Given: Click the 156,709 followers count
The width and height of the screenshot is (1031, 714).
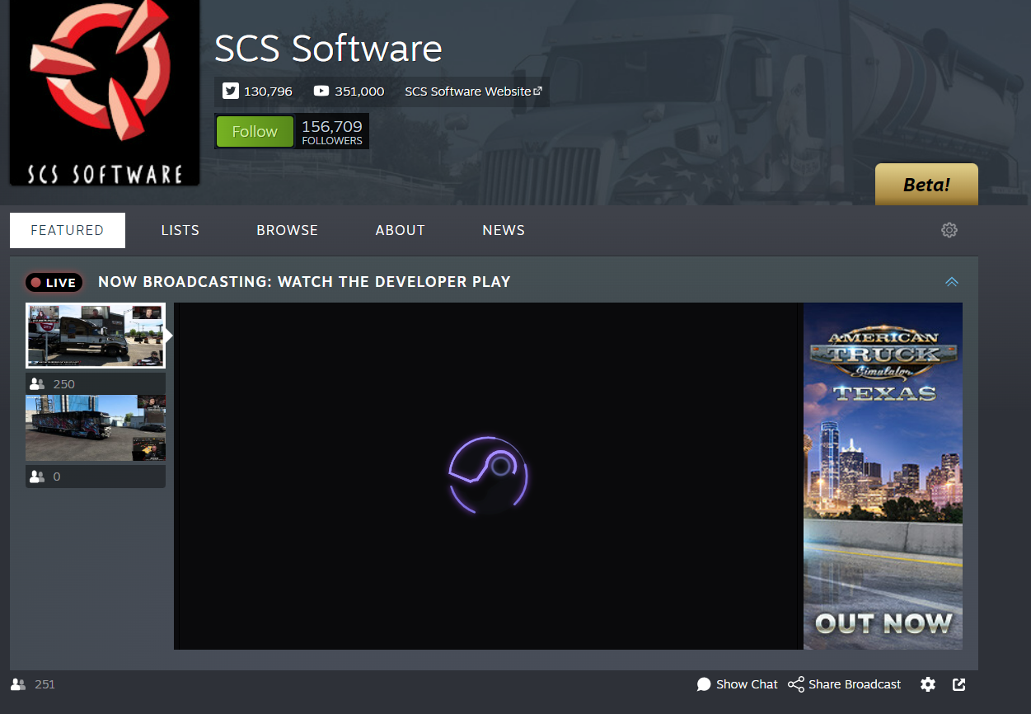Looking at the screenshot, I should pyautogui.click(x=332, y=132).
